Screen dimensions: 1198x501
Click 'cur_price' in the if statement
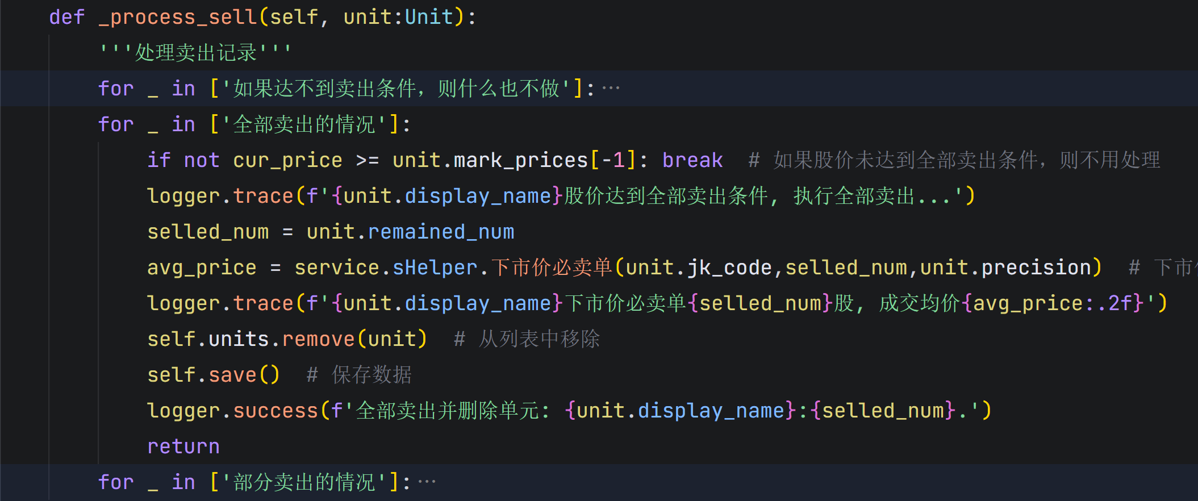(x=287, y=160)
